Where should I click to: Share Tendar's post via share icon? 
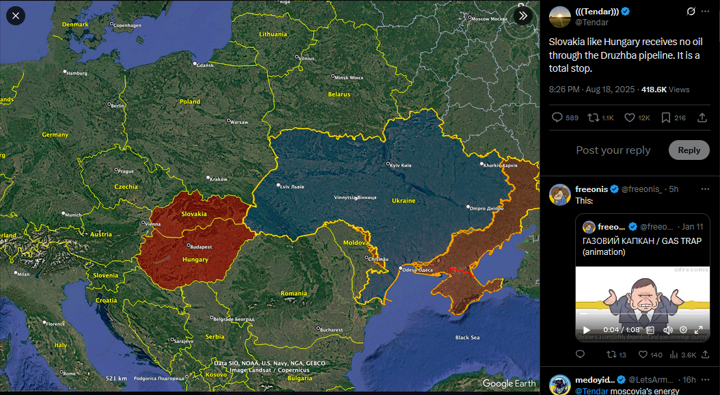pyautogui.click(x=702, y=118)
